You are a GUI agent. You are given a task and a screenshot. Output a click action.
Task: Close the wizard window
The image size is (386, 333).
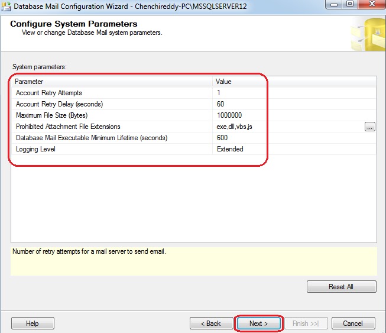372,4
